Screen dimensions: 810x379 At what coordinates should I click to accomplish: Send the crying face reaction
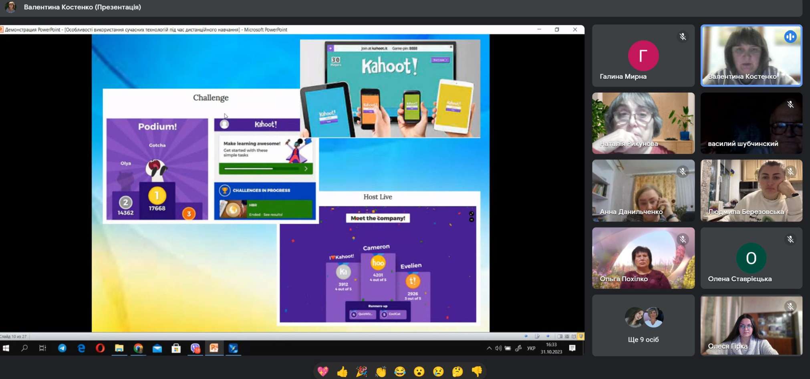click(x=438, y=371)
